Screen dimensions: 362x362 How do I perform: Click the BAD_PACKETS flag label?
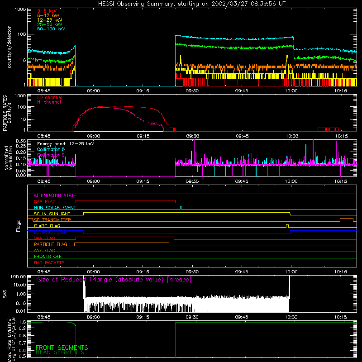(49, 263)
